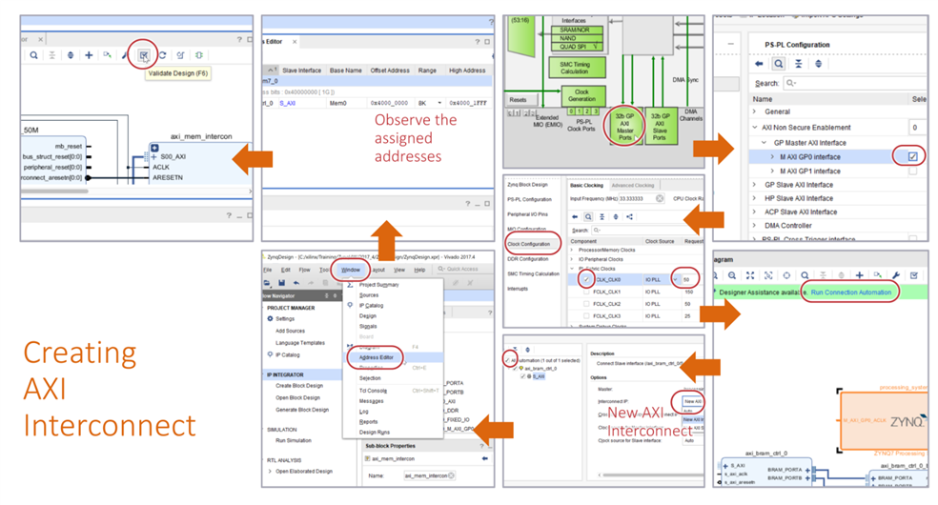Image resolution: width=938 pixels, height=505 pixels.
Task: Enable FCLK_CLK3 checkbox
Action: click(x=586, y=315)
